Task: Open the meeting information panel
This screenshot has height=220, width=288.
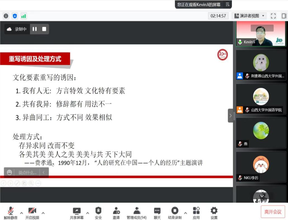Action: (x=6, y=16)
